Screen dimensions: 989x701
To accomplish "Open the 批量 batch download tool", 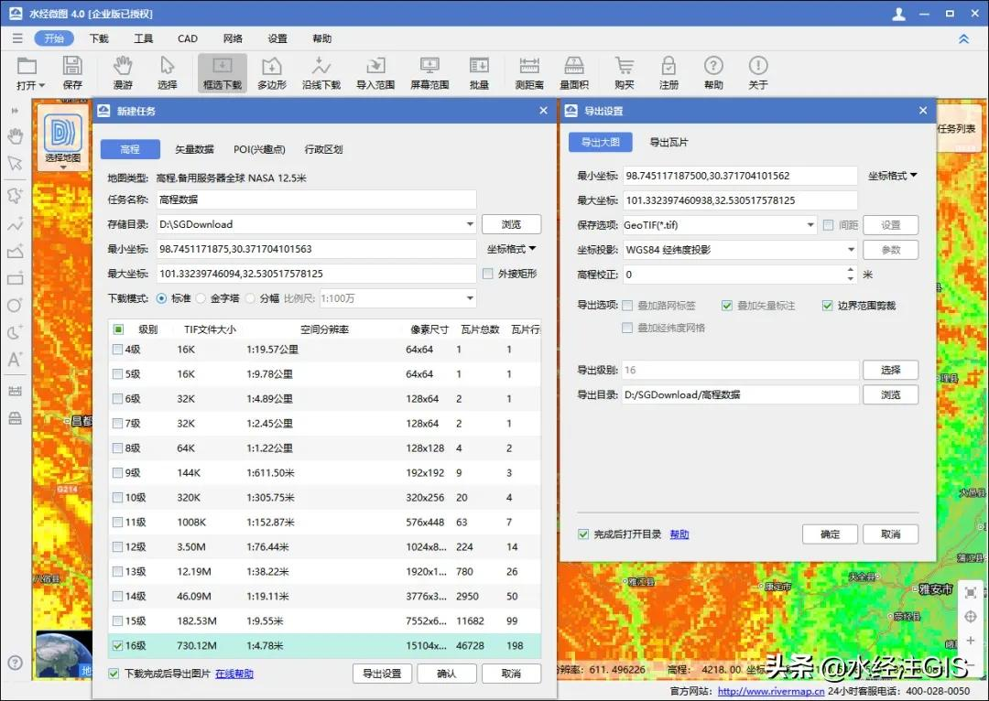I will (479, 72).
